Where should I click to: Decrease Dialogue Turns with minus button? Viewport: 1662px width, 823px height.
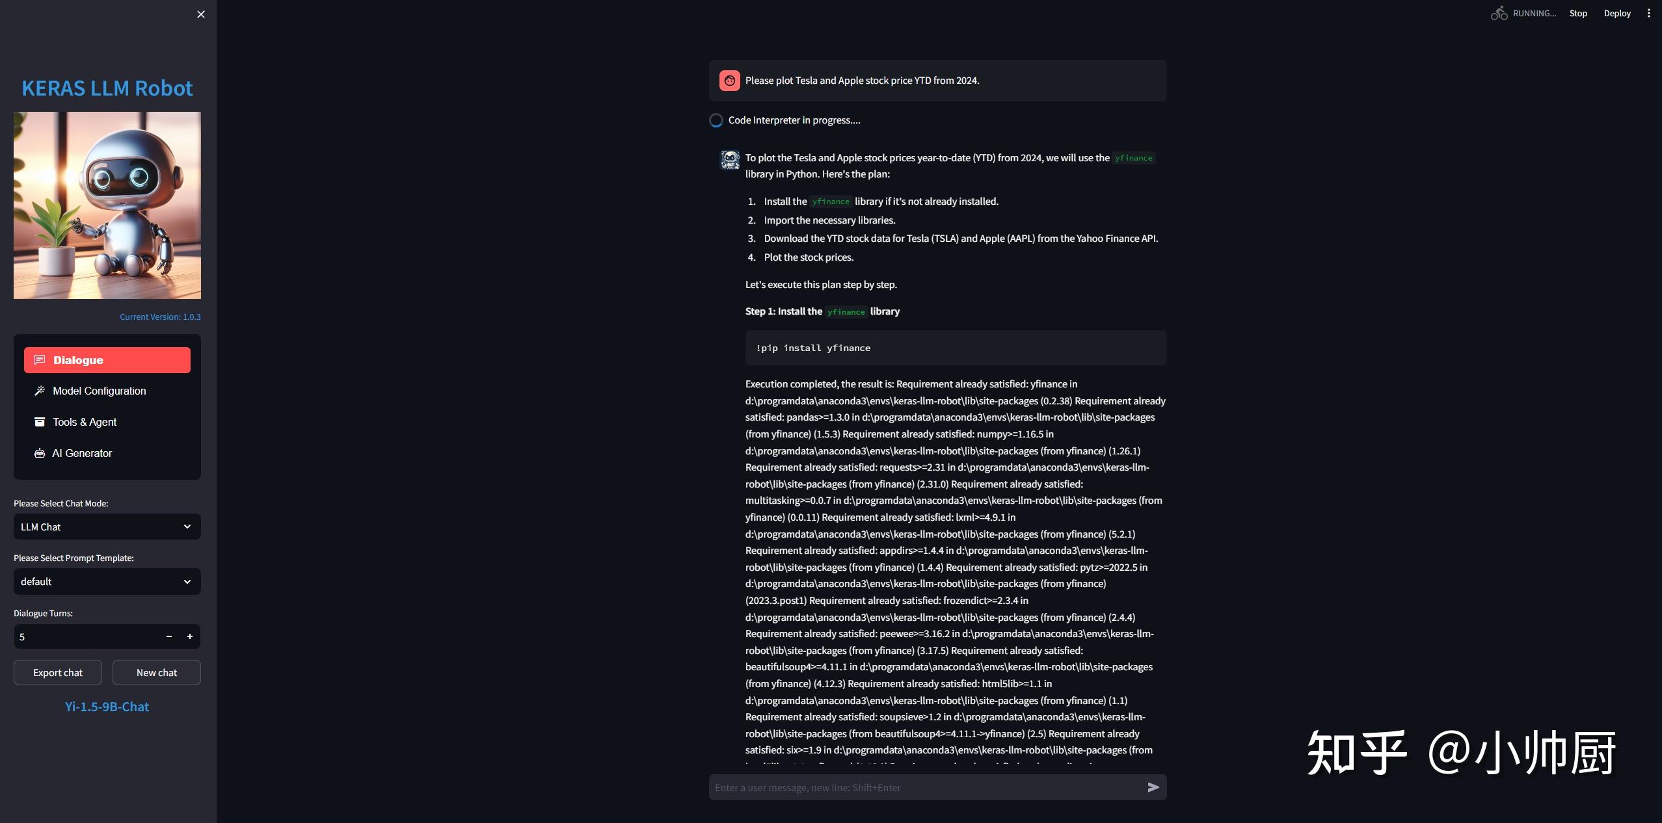click(169, 636)
